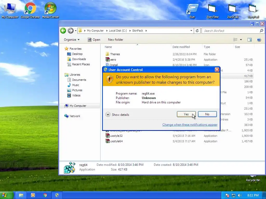Open the Organize dropdown menu
Image resolution: width=266 pixels, height=199 pixels.
click(72, 40)
